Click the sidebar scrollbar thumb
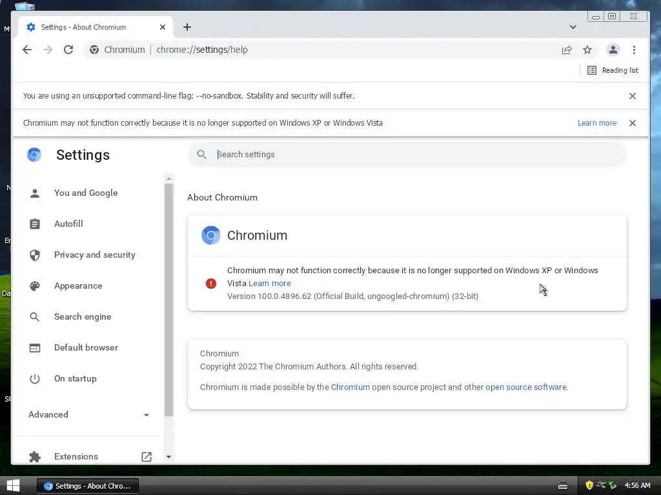This screenshot has height=495, width=661. pyautogui.click(x=168, y=300)
